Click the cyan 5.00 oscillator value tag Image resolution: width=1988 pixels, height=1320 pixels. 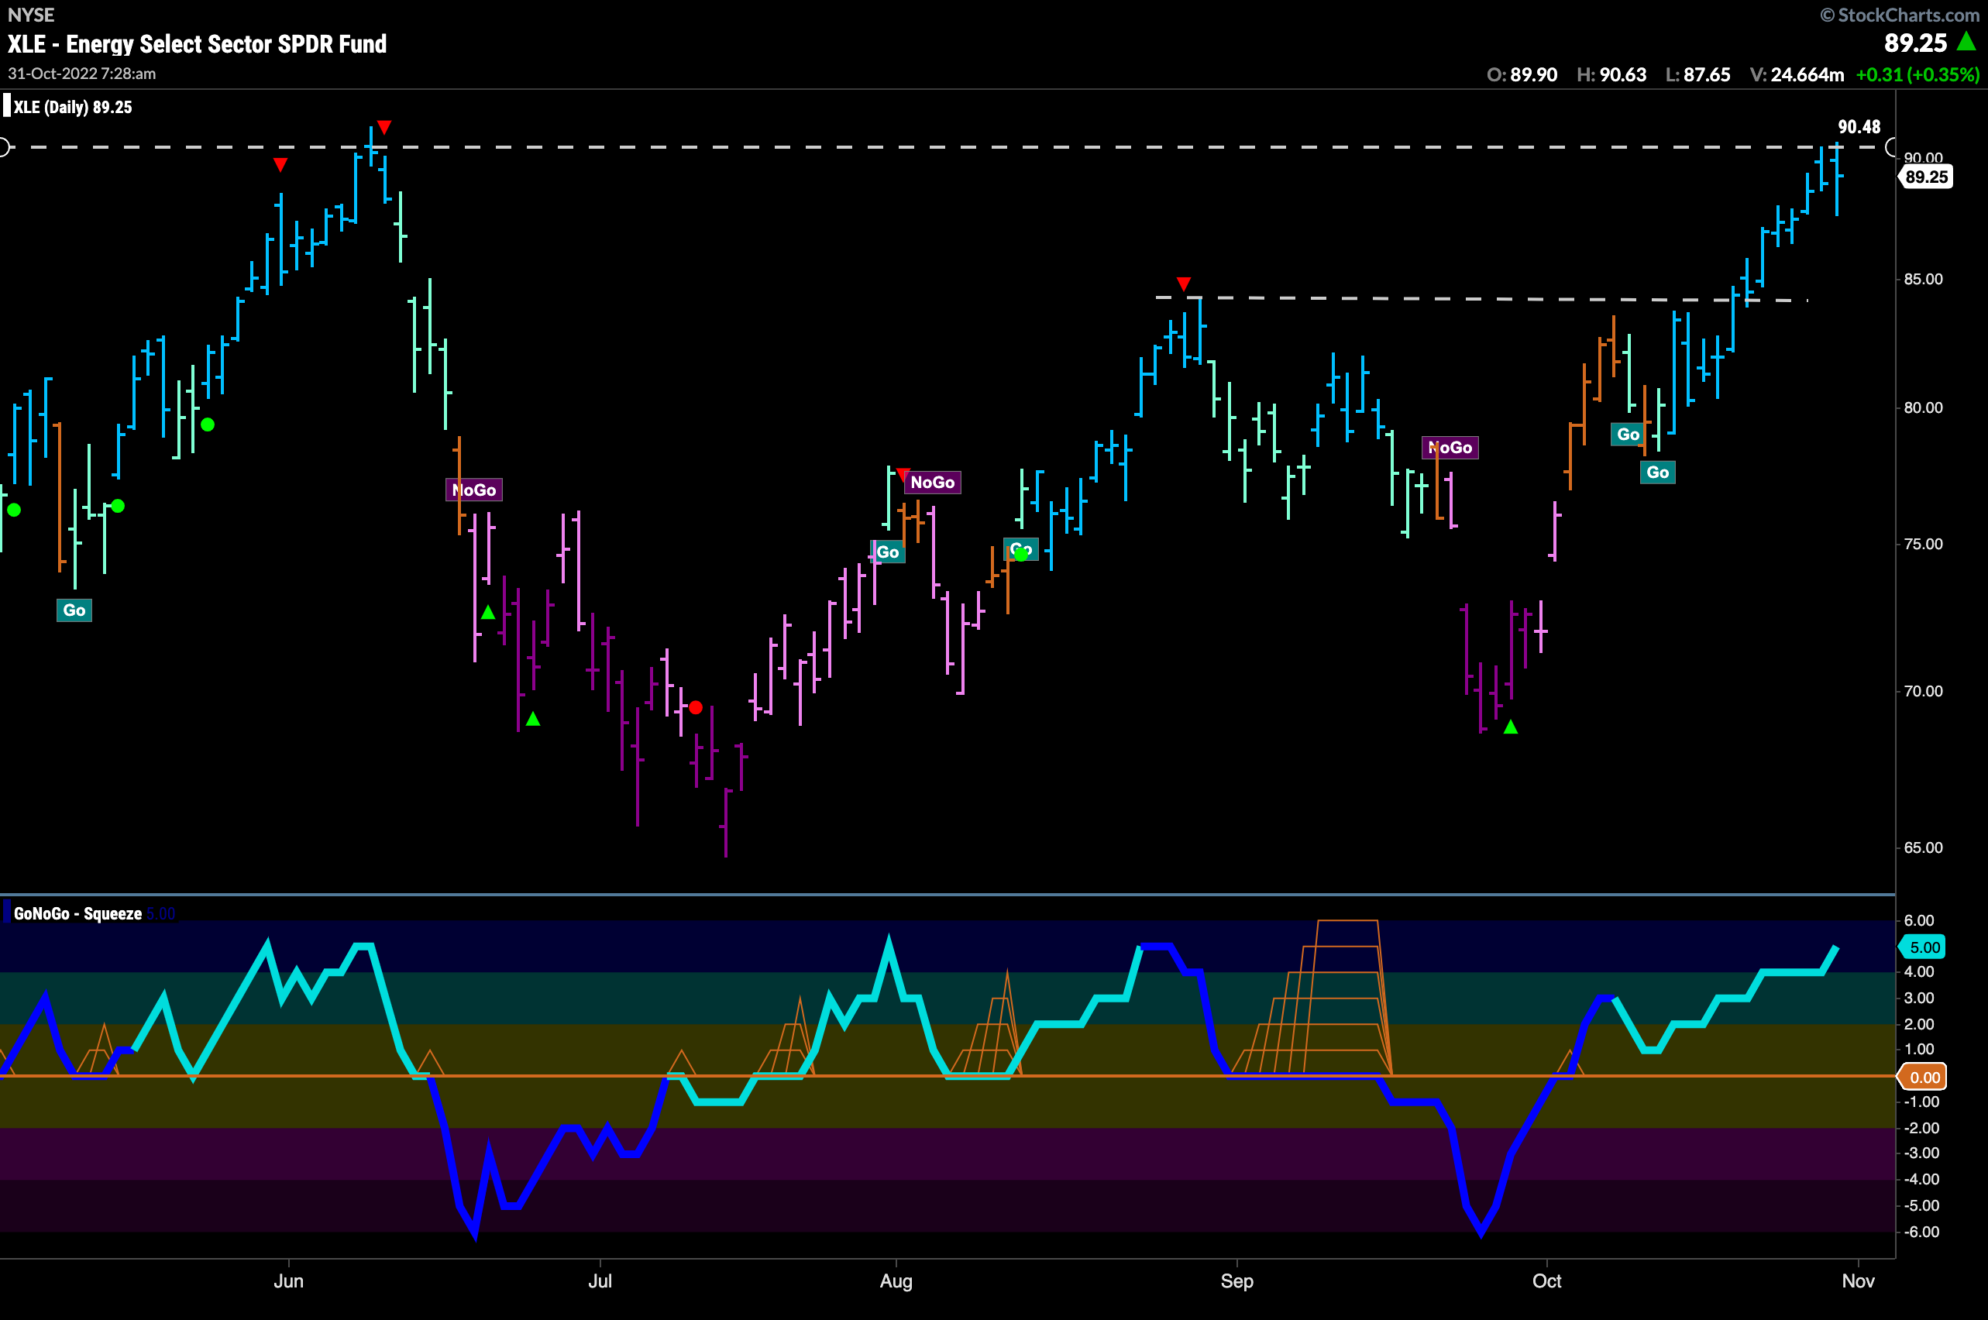1923,947
